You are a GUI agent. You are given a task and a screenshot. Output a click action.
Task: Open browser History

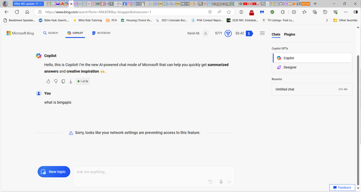[325, 12]
